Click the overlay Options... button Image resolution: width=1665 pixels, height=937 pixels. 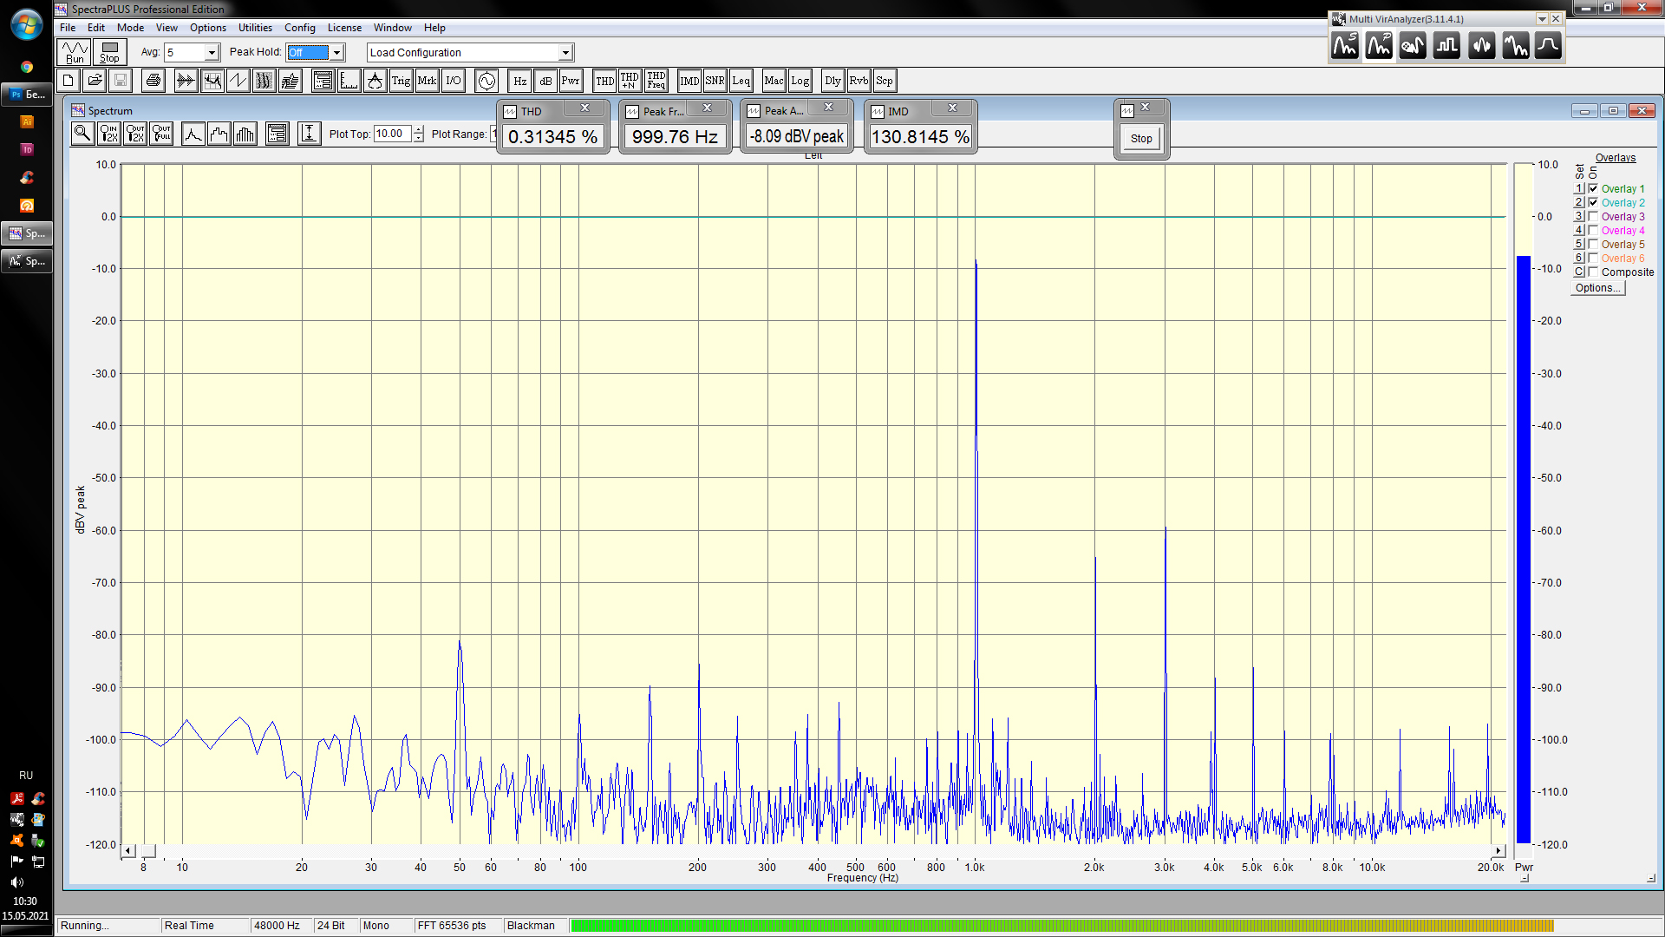[1597, 288]
